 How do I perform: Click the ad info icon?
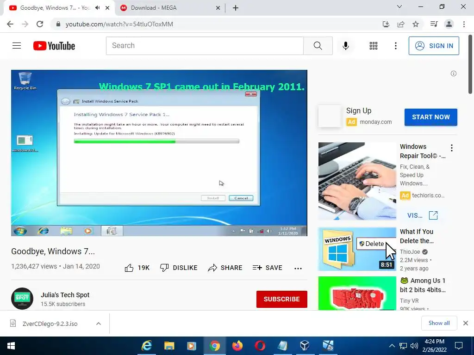click(x=454, y=73)
